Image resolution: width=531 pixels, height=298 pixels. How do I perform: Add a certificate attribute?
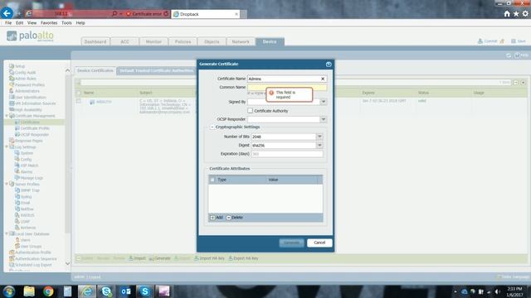217,218
